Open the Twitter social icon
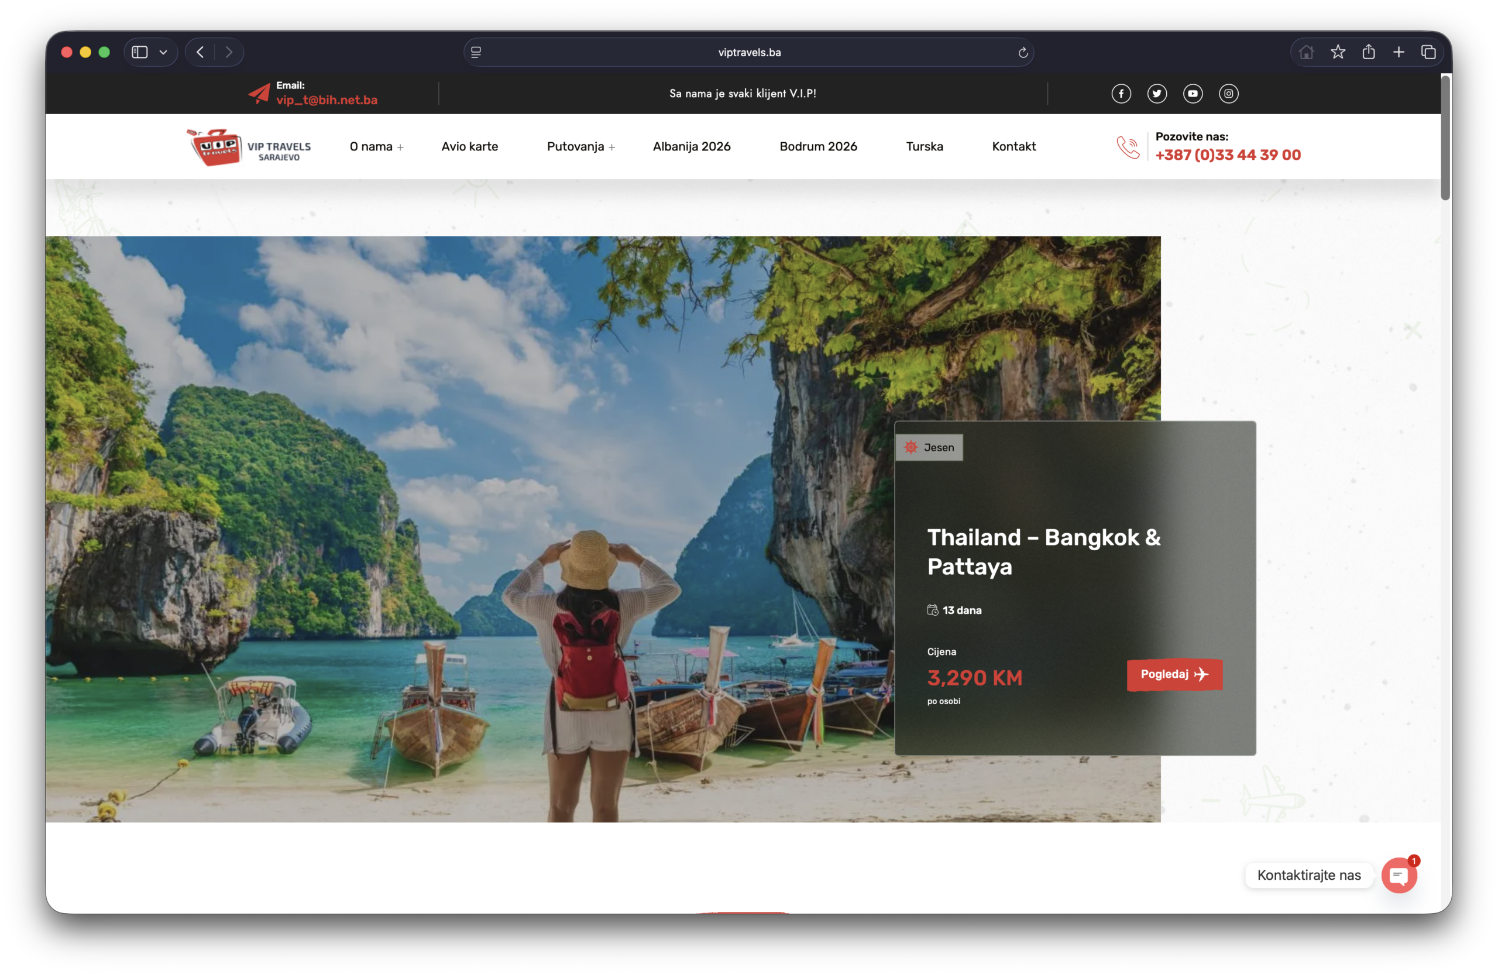This screenshot has height=974, width=1498. (1157, 94)
